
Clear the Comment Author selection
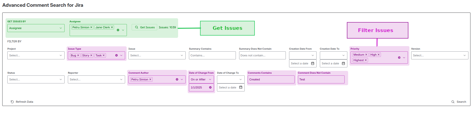pos(177,79)
